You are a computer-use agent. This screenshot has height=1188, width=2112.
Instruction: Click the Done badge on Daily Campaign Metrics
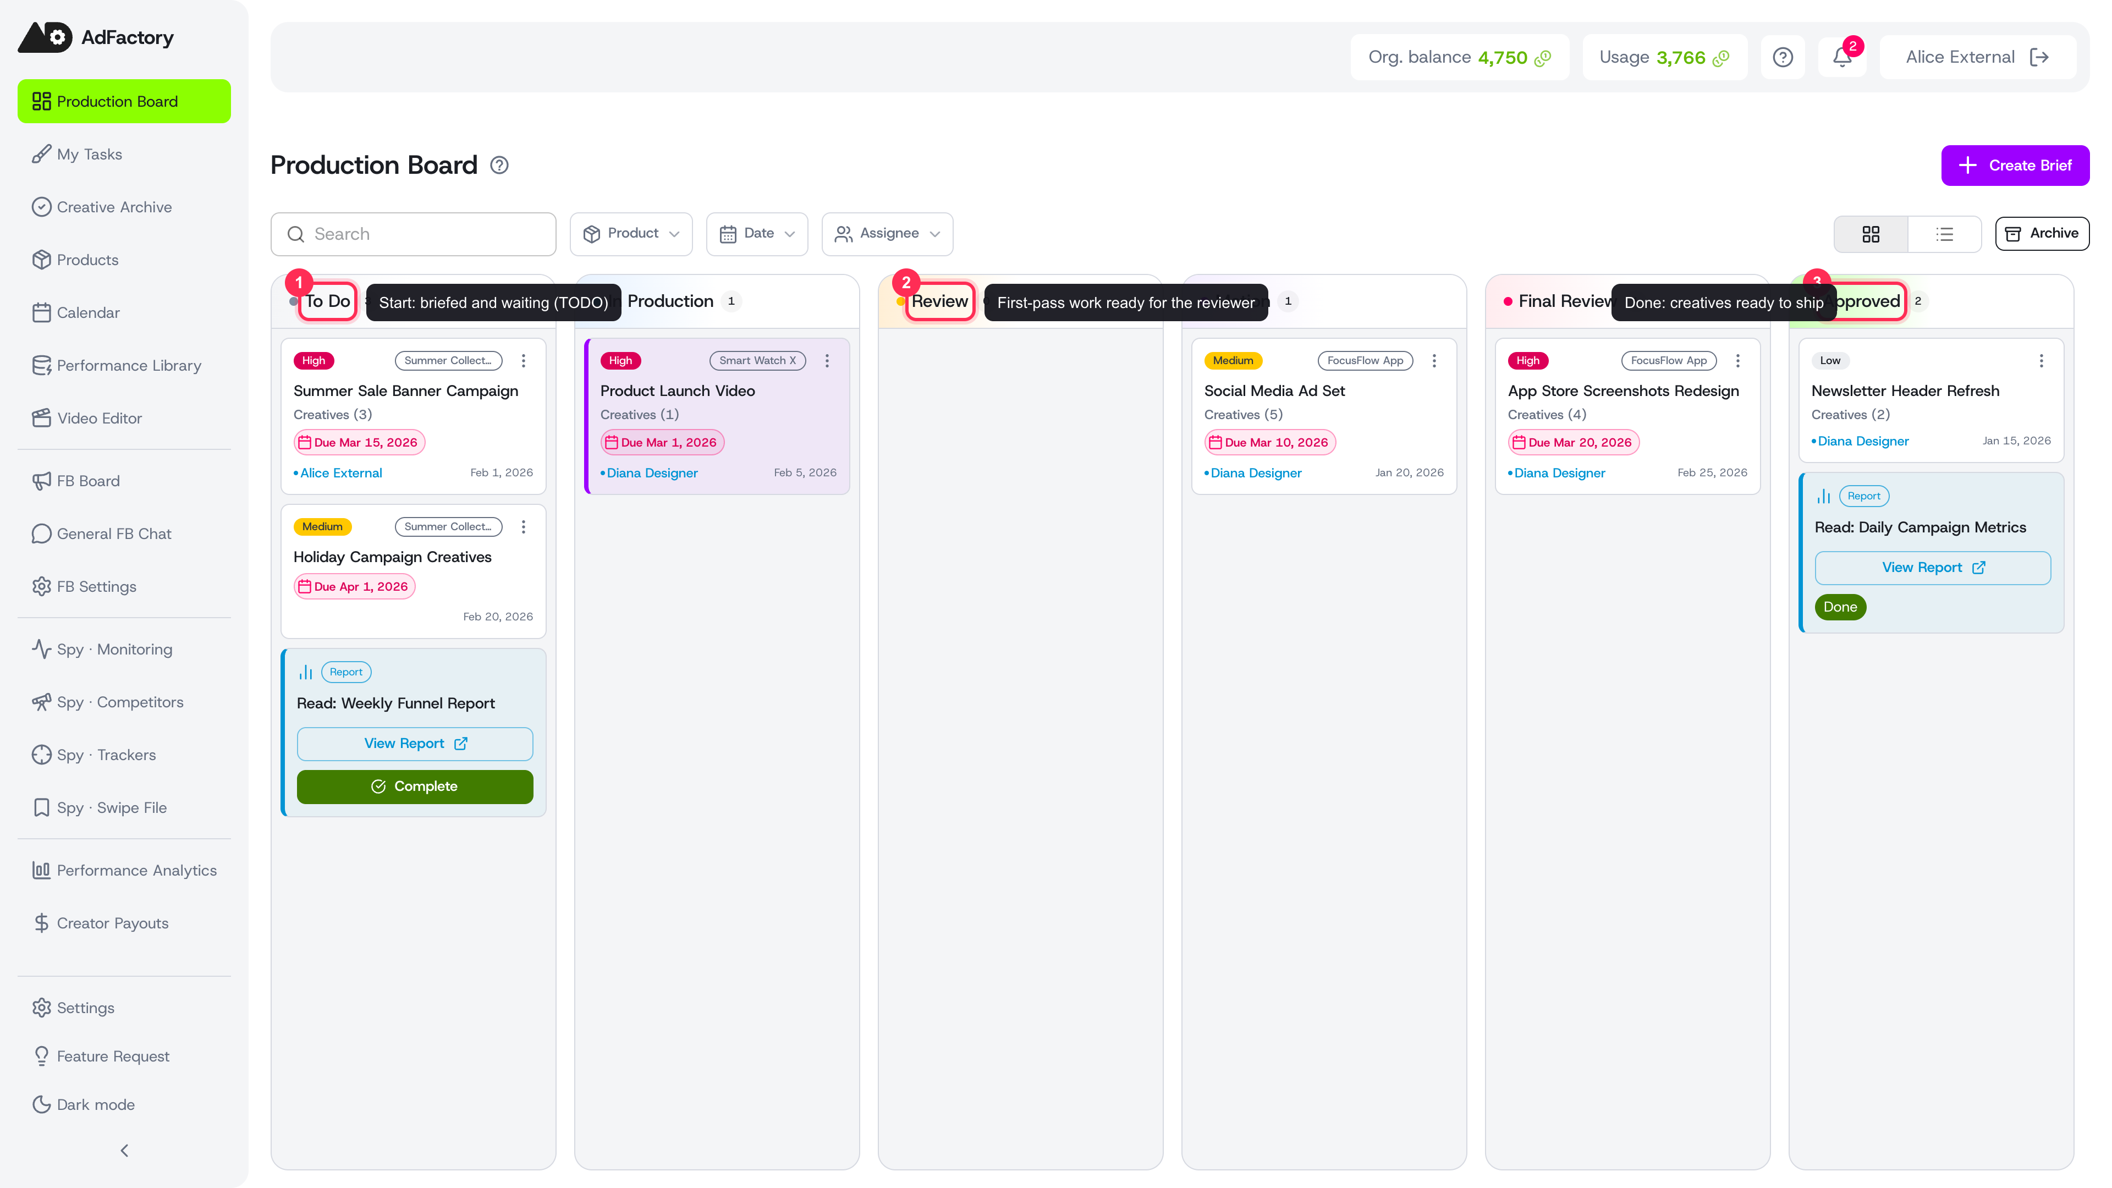pyautogui.click(x=1840, y=608)
